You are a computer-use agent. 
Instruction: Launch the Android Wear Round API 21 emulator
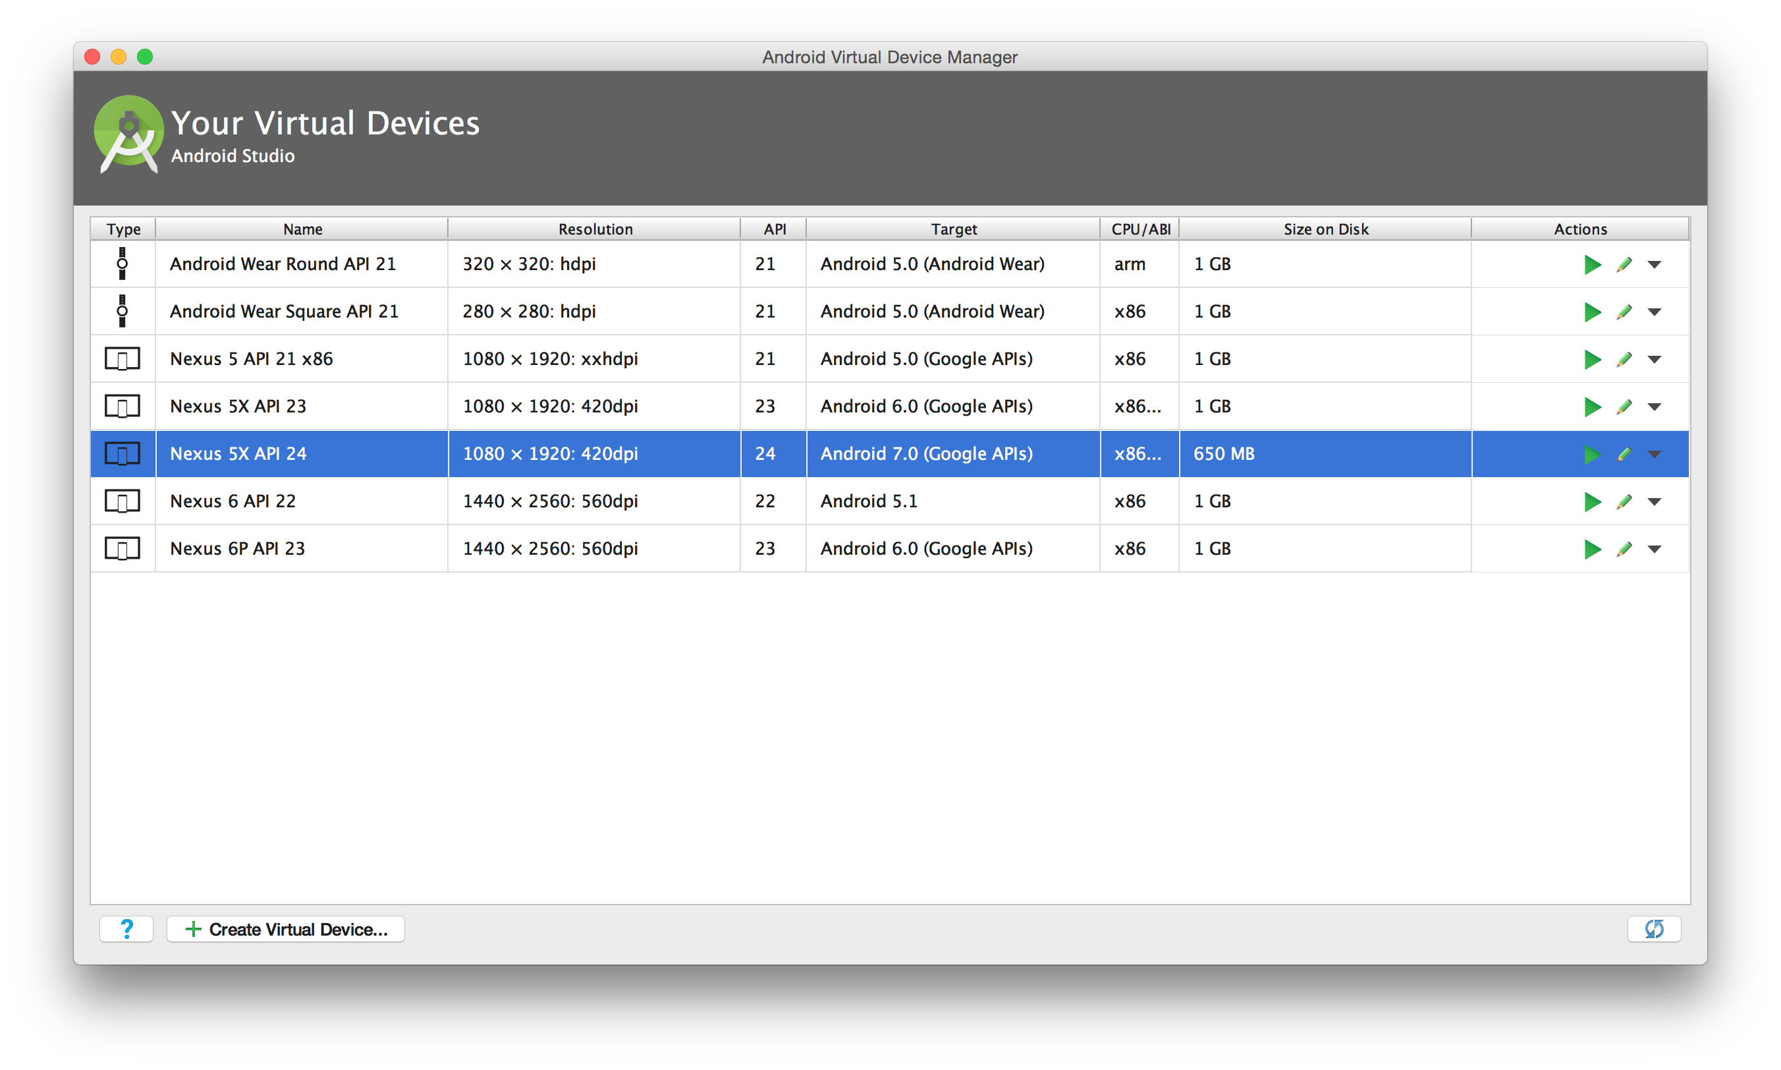click(x=1591, y=265)
